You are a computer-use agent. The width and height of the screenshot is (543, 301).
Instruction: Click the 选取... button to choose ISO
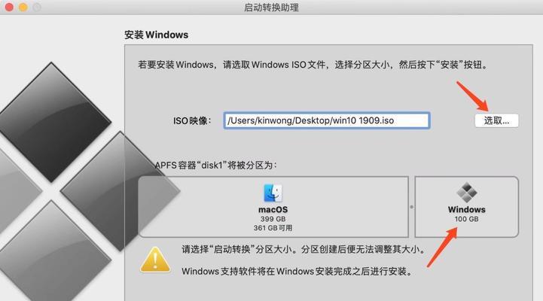[x=496, y=120]
